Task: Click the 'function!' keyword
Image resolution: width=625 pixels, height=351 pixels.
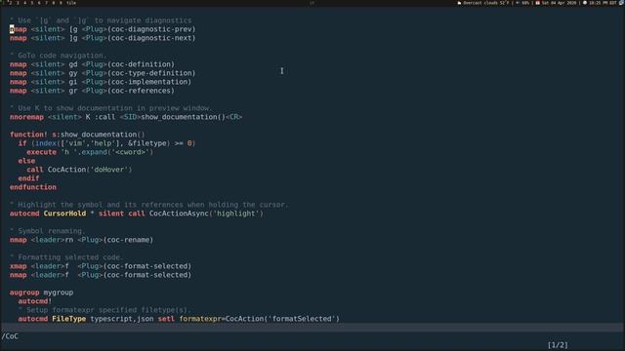Action: point(28,135)
